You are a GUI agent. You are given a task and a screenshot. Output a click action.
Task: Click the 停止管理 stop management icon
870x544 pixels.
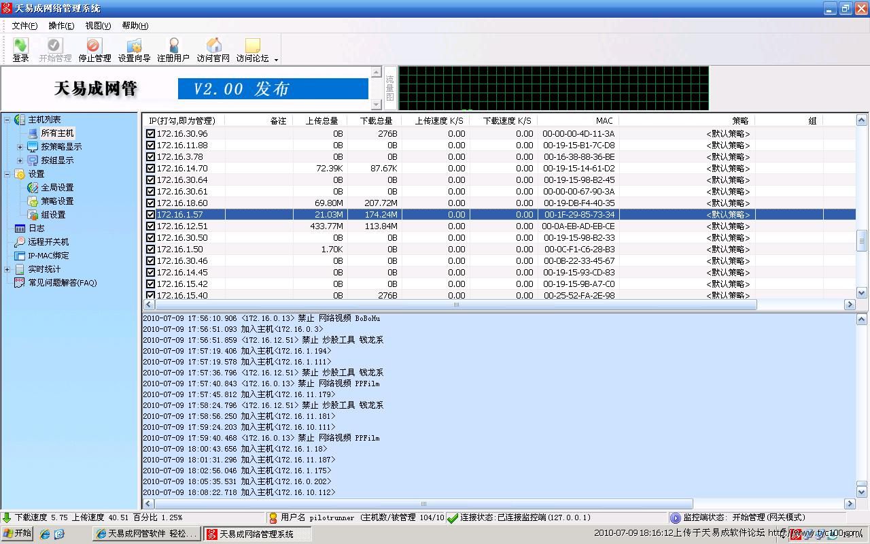[94, 50]
